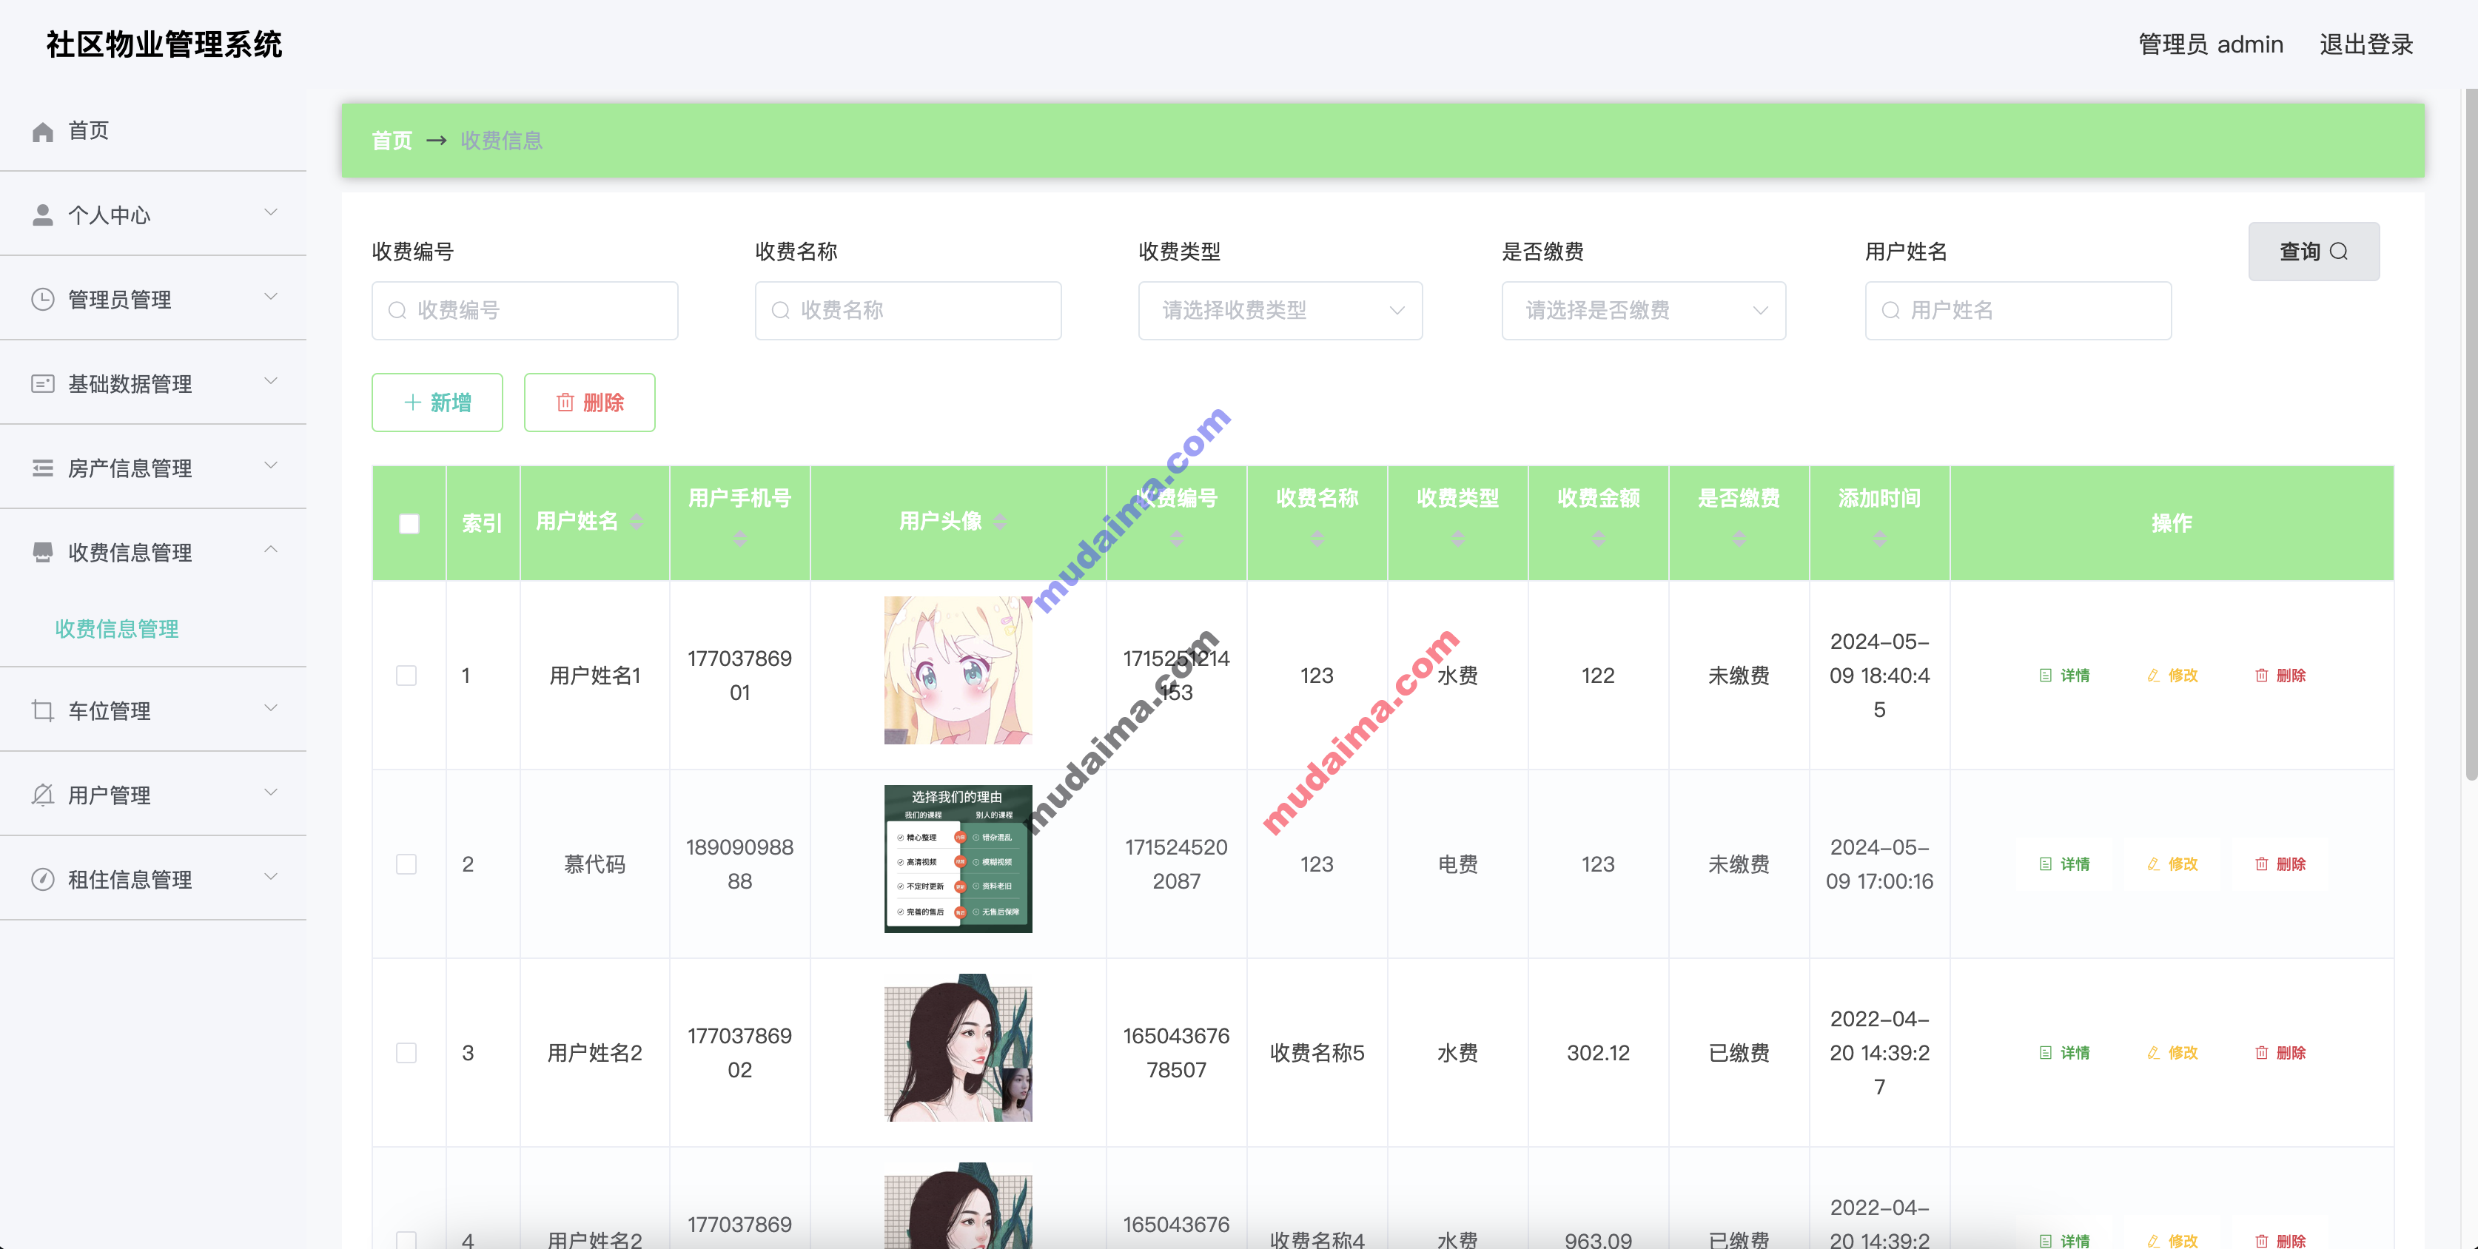This screenshot has width=2478, height=1249.
Task: Click the search icon in 收费编号 field
Action: coord(396,311)
